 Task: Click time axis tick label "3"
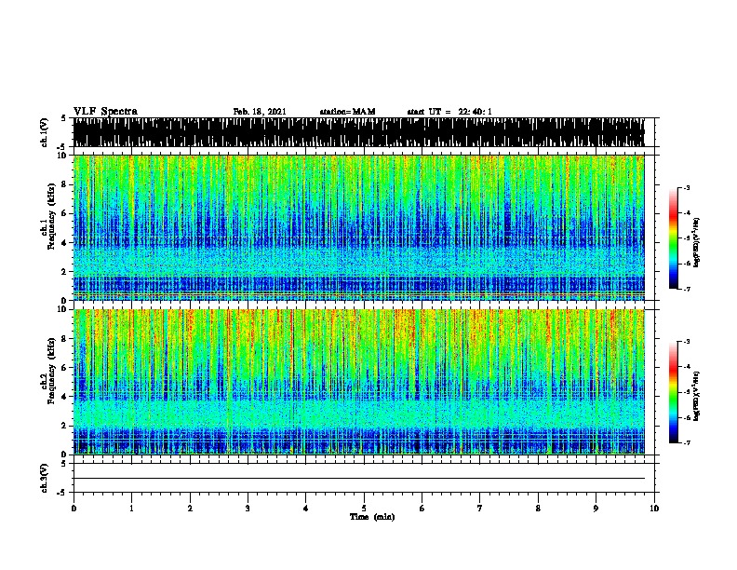248,509
